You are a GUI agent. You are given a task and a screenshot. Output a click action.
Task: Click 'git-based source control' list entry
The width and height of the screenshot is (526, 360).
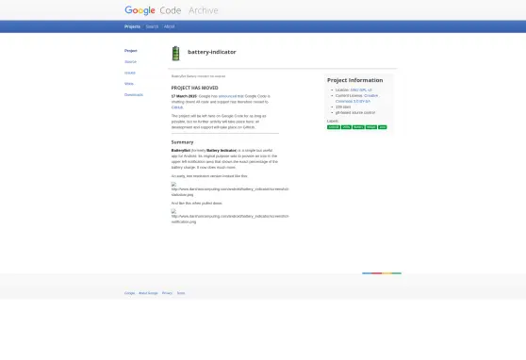pyautogui.click(x=355, y=113)
